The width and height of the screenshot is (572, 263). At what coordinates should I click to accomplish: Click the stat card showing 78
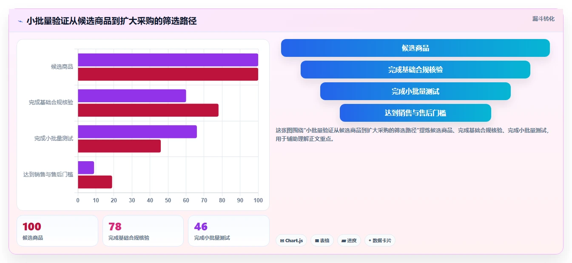click(x=143, y=231)
